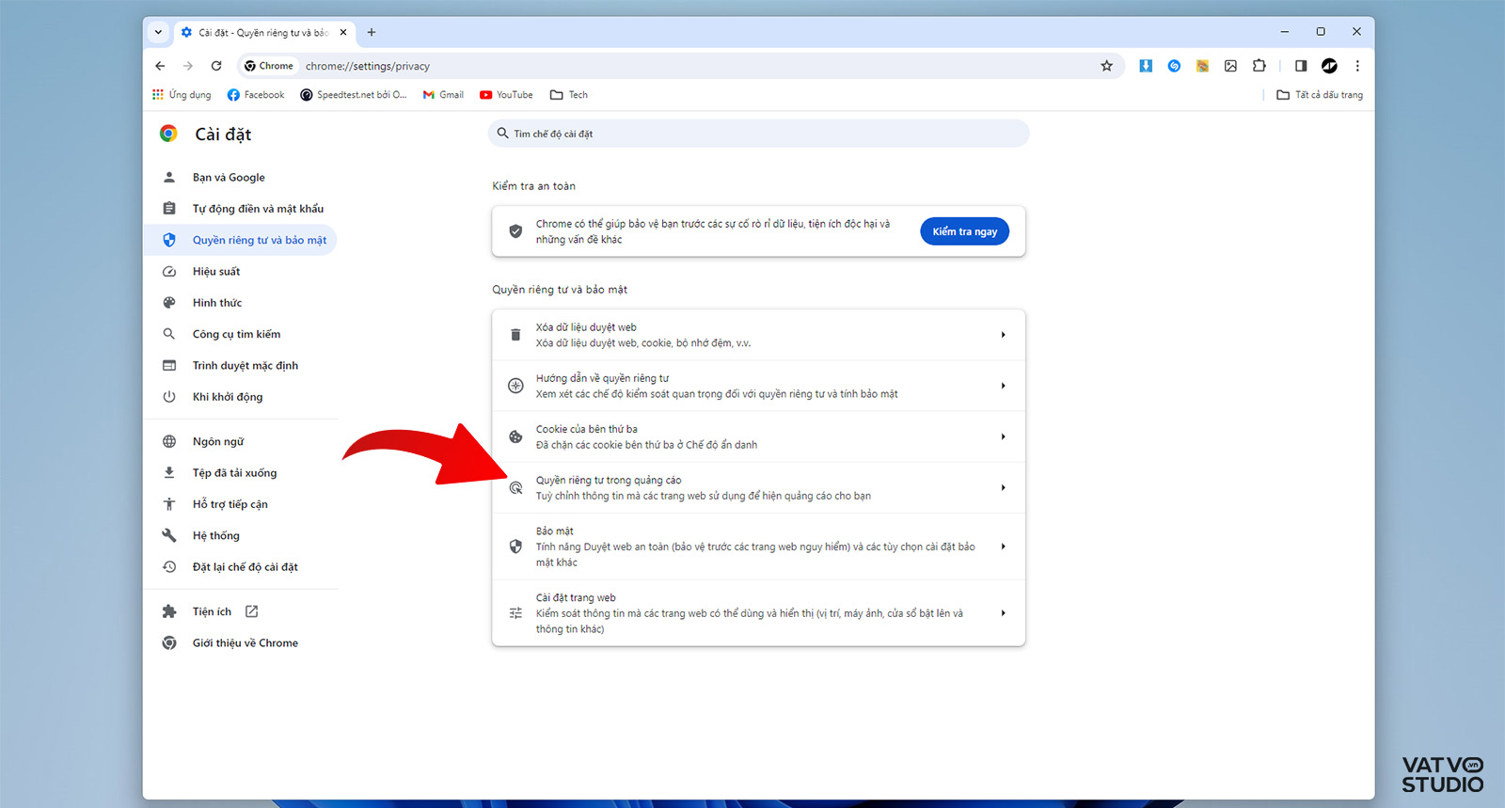Screen dimensions: 1505x808
Task: Toggle the browser side panel icon
Action: tap(1301, 66)
